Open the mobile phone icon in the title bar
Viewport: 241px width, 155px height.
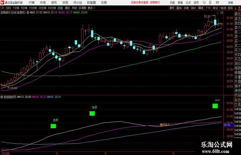pyautogui.click(x=210, y=3)
